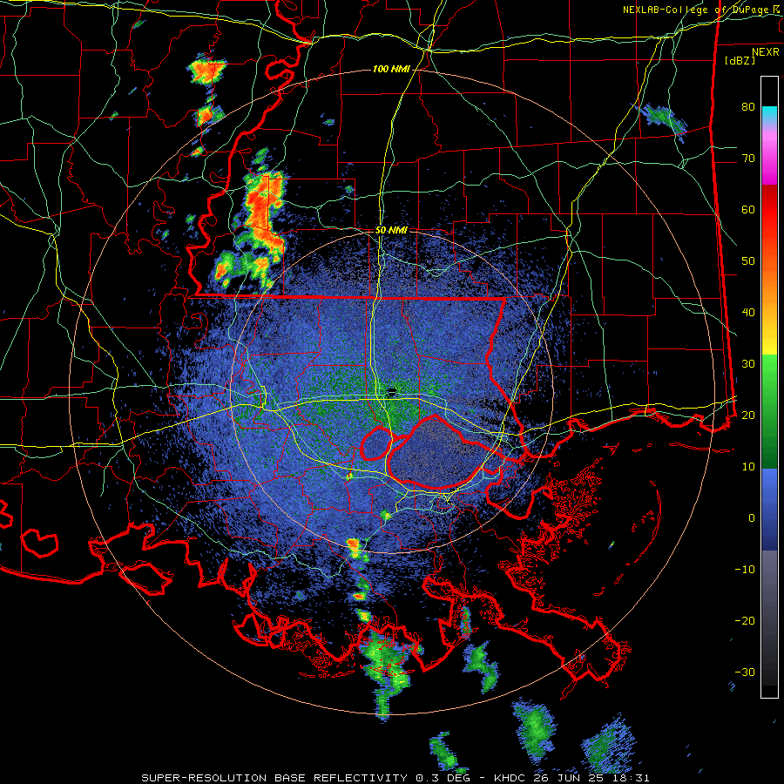Click the KHDC radar site marker at center
784x784 pixels.
point(393,390)
